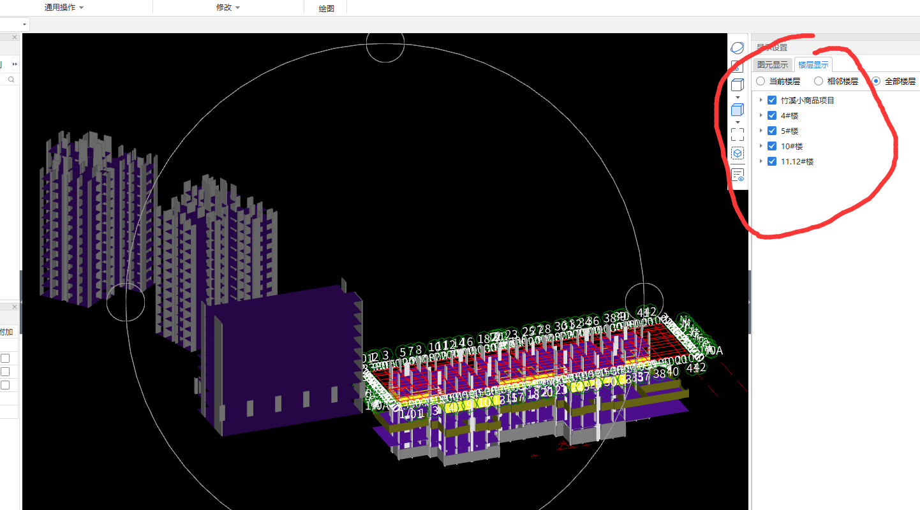Open the dropdown arrow under solid cube icon
Image resolution: width=920 pixels, height=510 pixels.
click(738, 122)
